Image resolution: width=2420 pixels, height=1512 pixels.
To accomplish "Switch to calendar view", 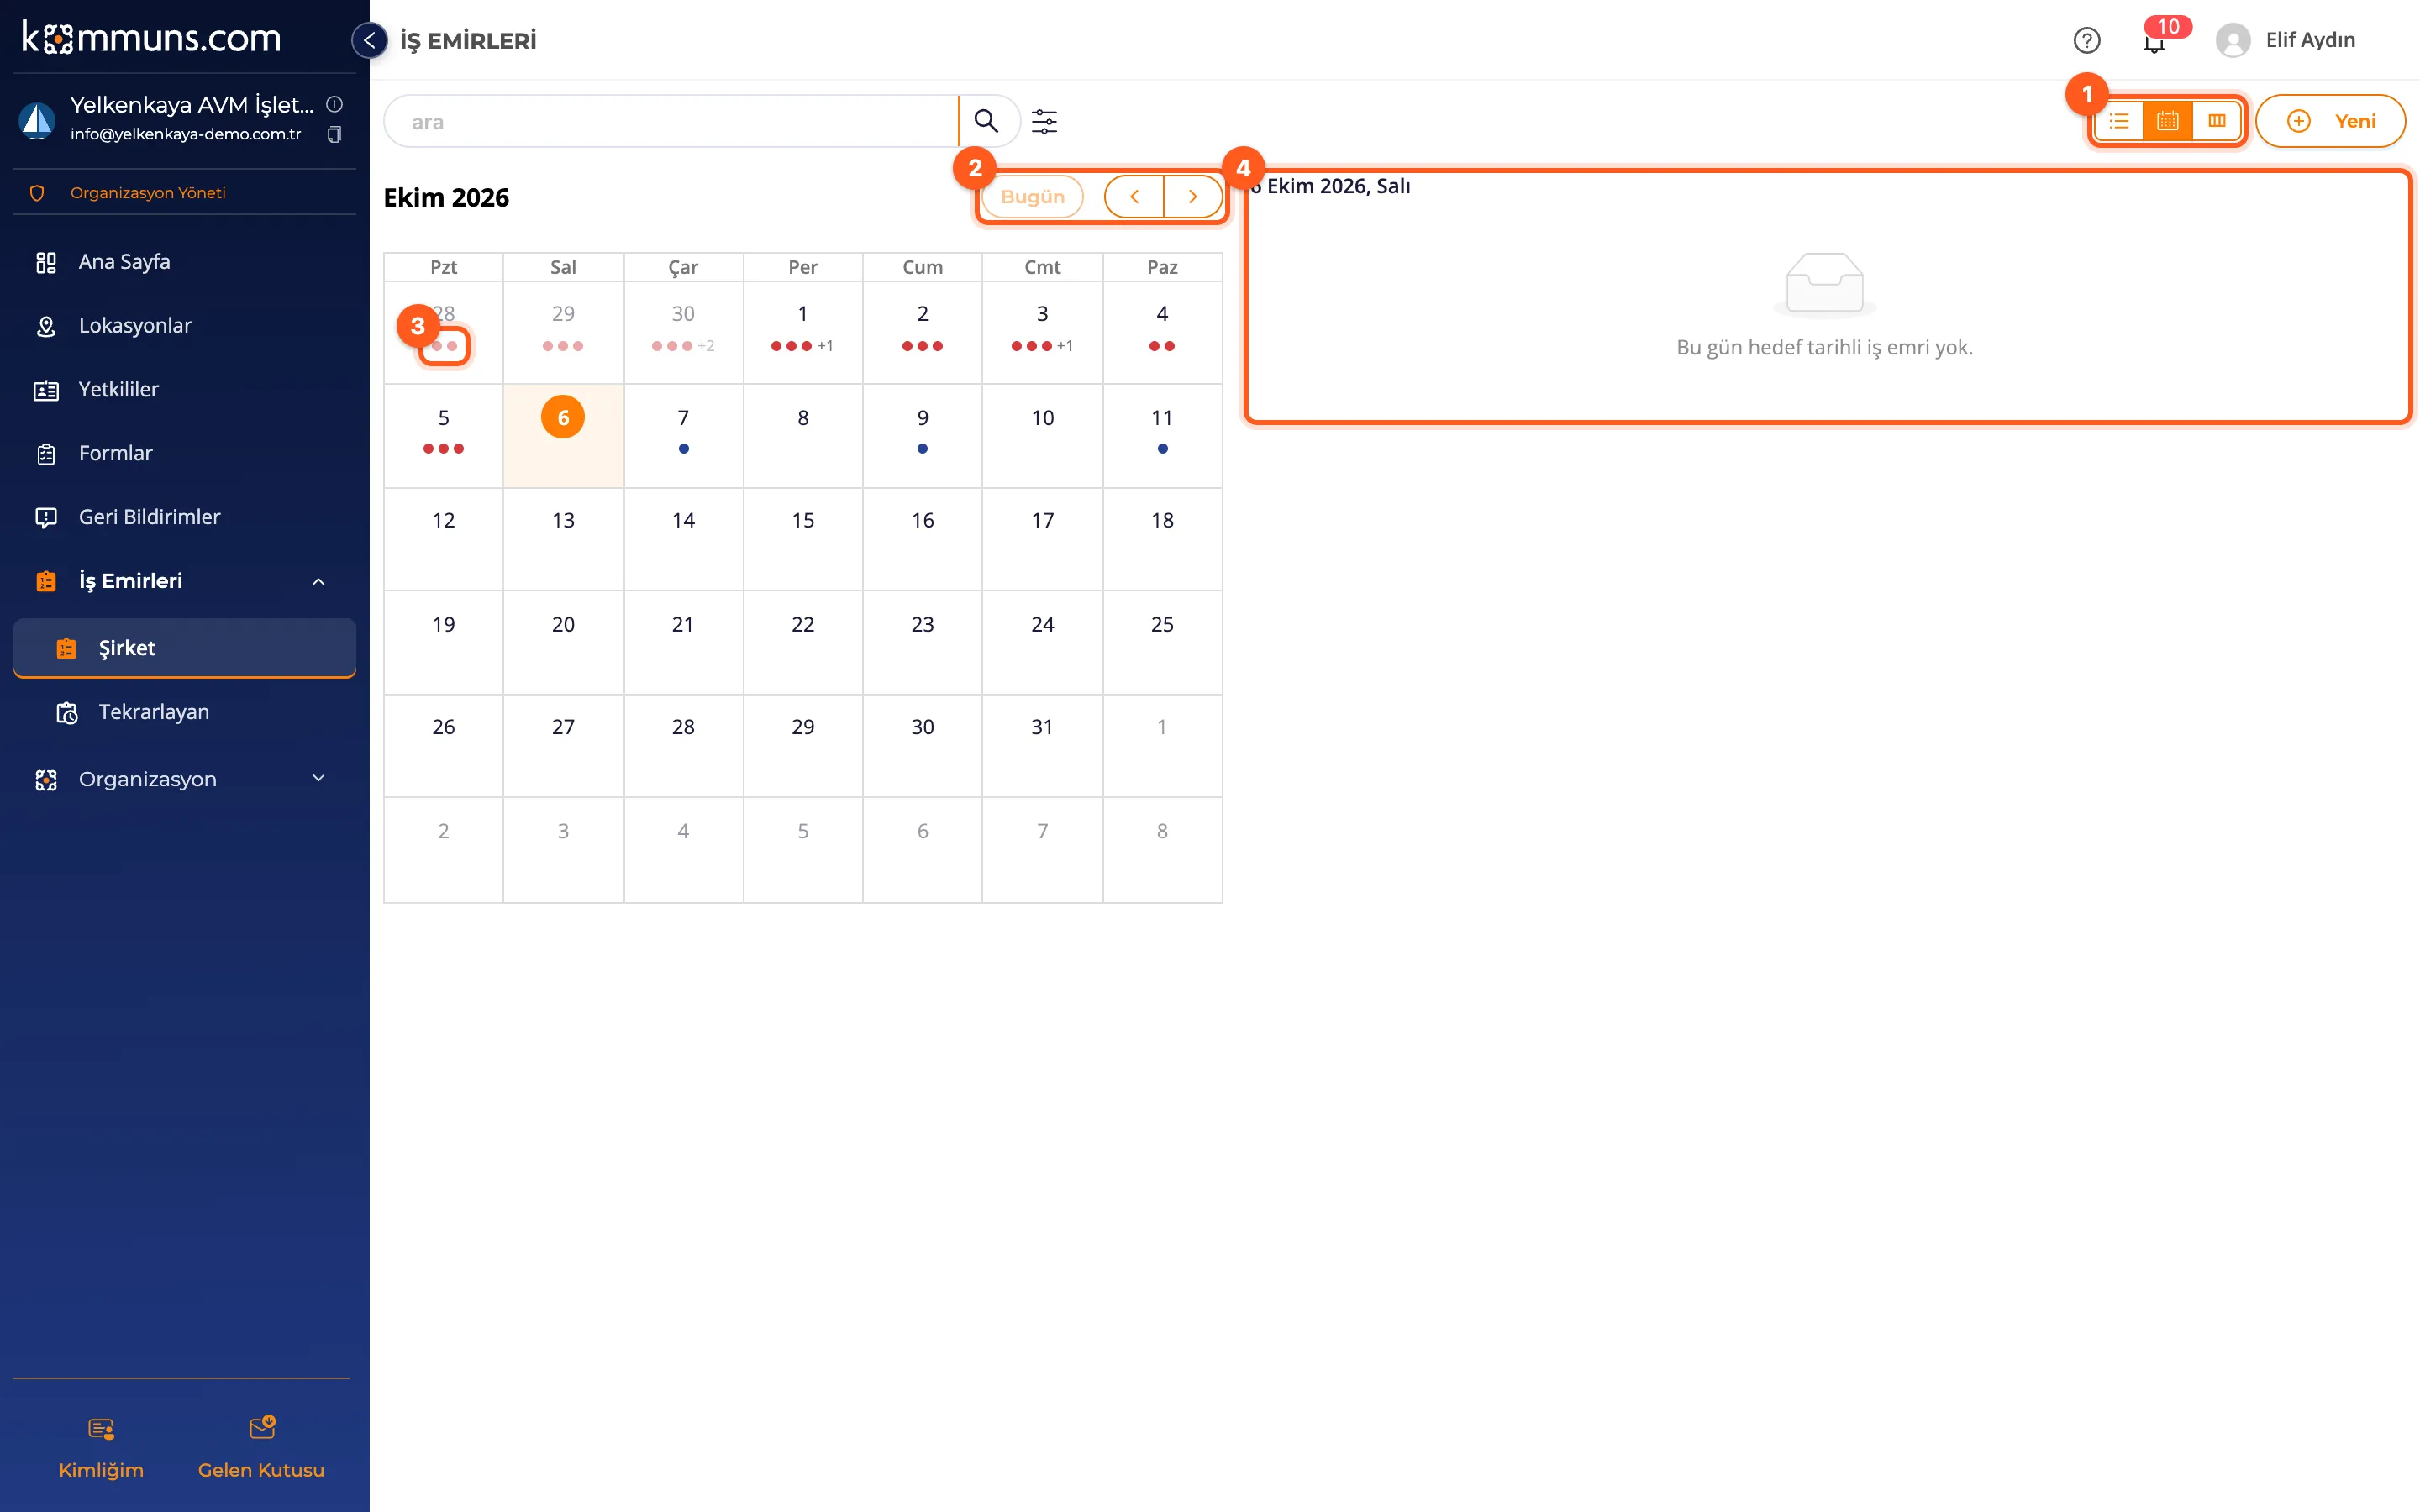I will click(2168, 121).
